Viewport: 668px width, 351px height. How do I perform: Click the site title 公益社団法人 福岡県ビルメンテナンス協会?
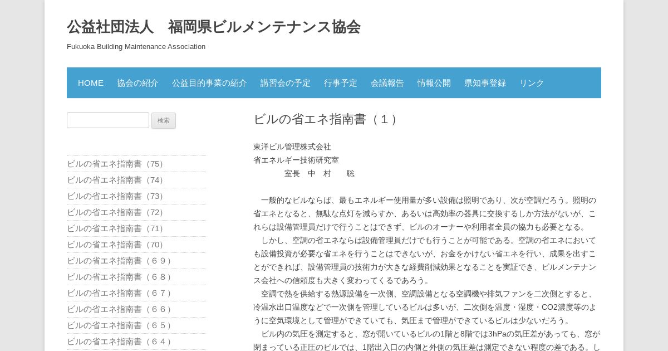tap(214, 27)
